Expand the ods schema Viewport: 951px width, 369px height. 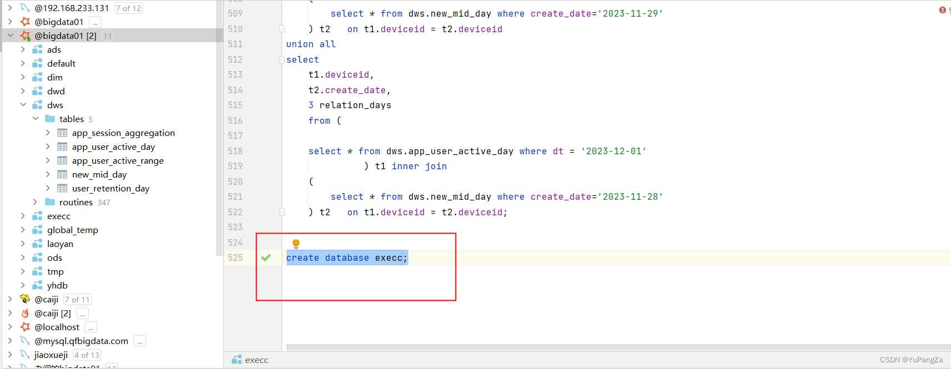tap(23, 257)
